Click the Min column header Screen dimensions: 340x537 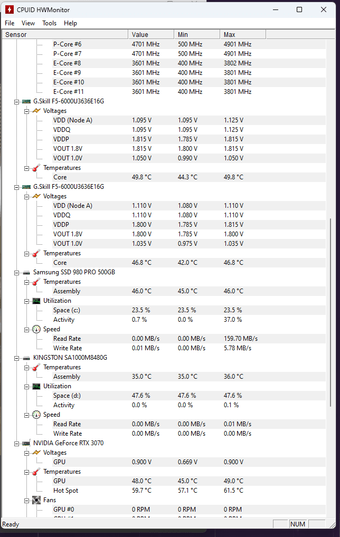click(x=197, y=35)
